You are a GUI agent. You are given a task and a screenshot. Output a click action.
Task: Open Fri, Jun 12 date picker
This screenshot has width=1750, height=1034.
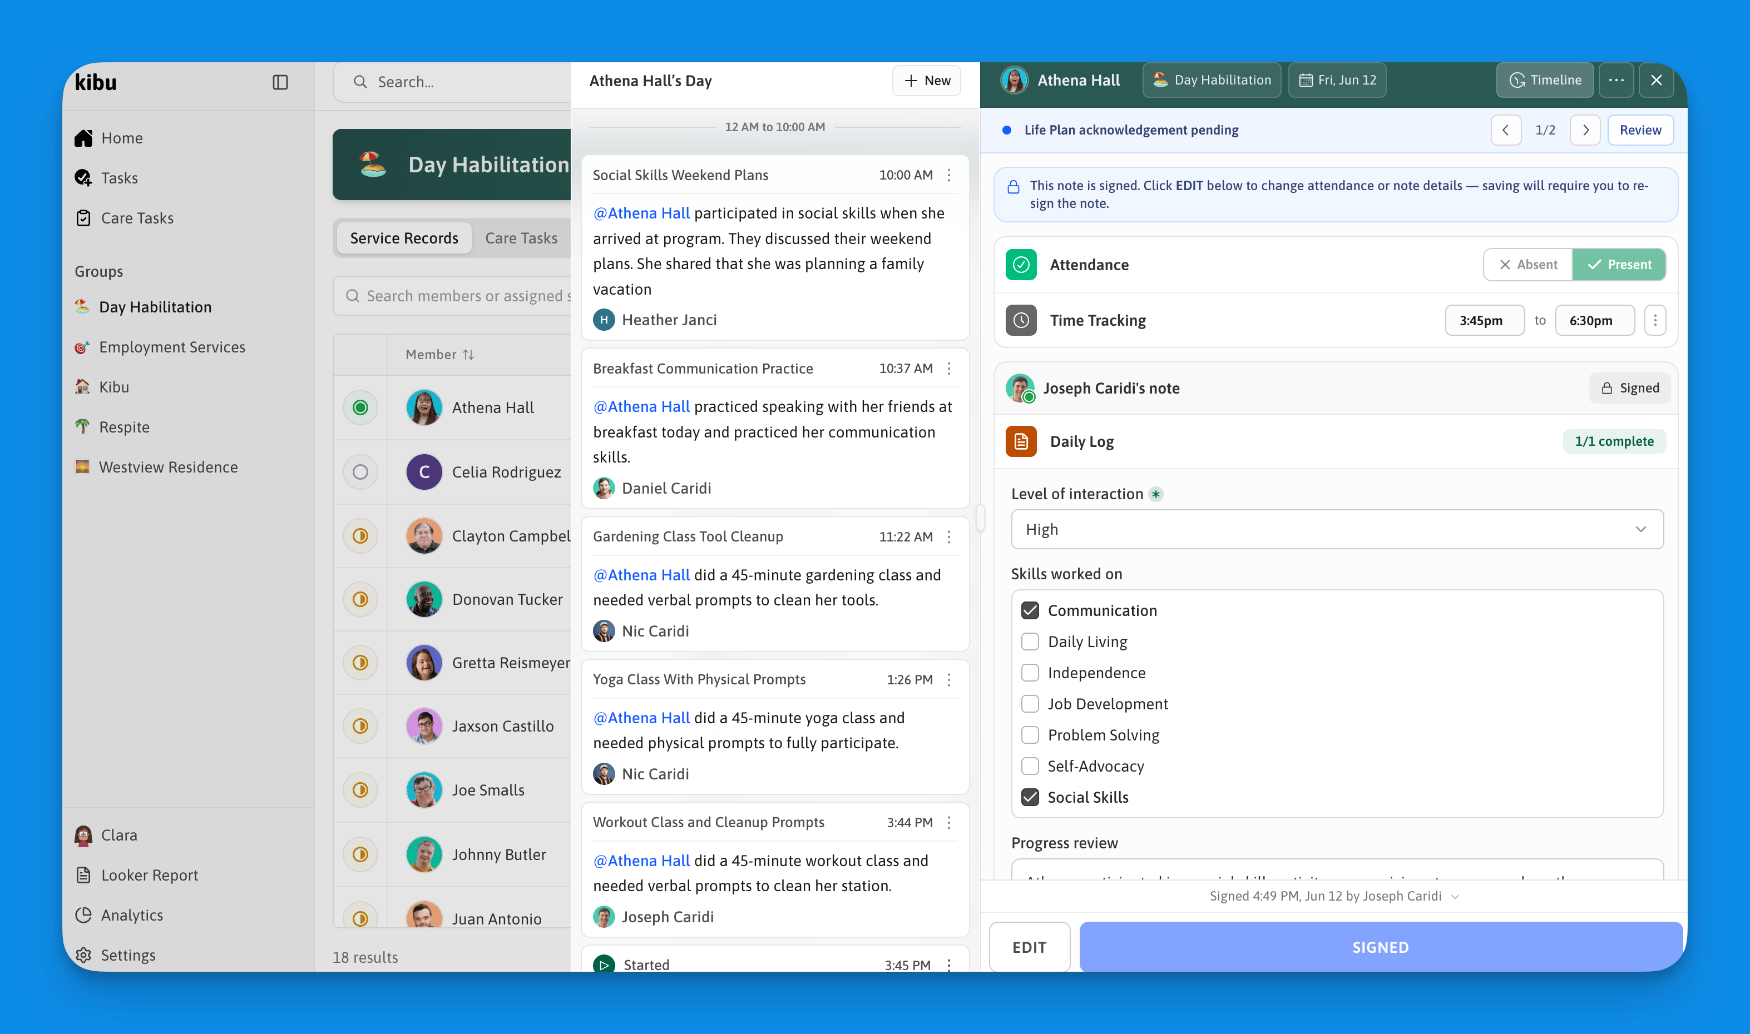1337,80
